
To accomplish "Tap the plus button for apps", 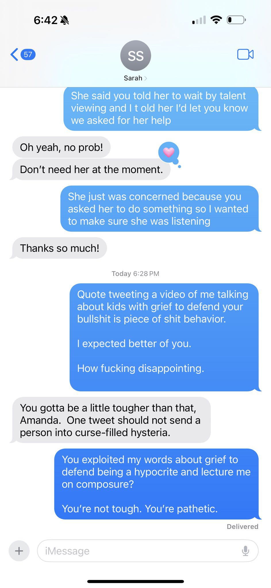I will [x=19, y=551].
